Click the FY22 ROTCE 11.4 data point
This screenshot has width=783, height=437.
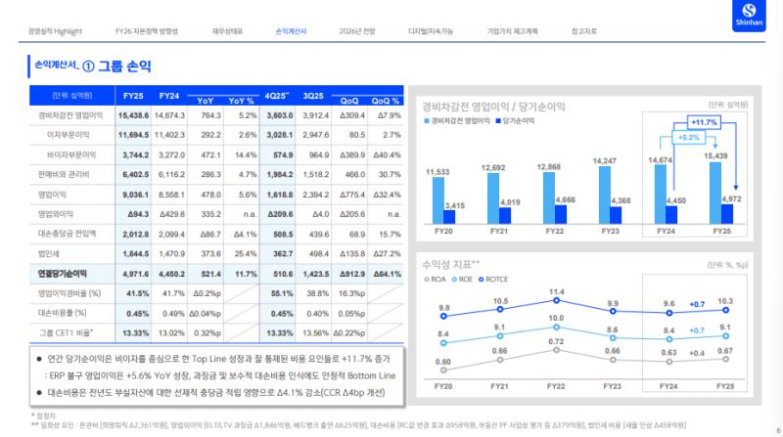click(557, 302)
